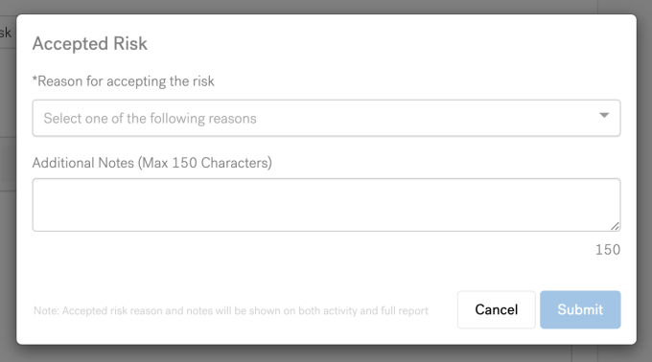
Task: Click the note about activity and full report
Action: click(231, 310)
